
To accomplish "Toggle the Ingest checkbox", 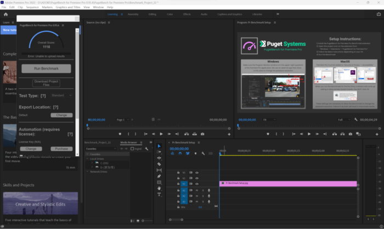I will click(x=132, y=149).
